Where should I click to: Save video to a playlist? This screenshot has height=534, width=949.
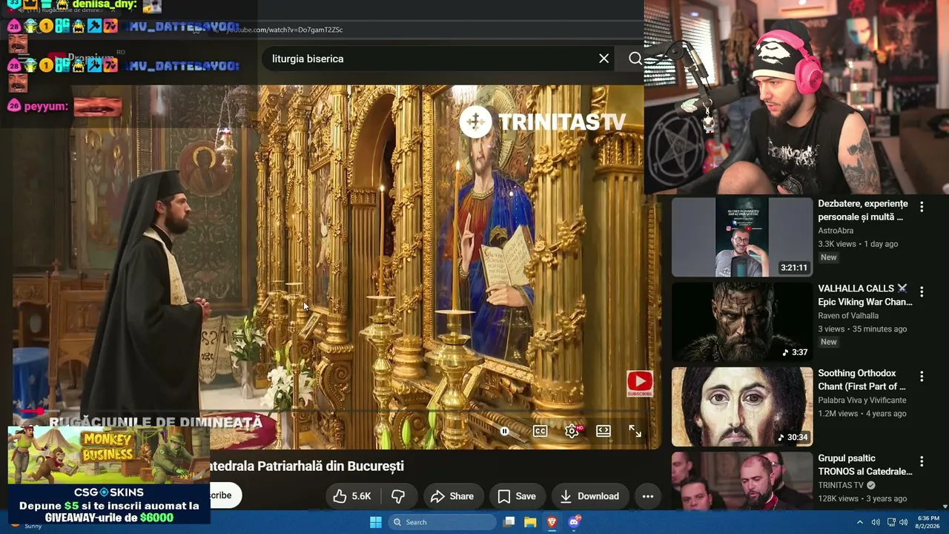coord(517,496)
